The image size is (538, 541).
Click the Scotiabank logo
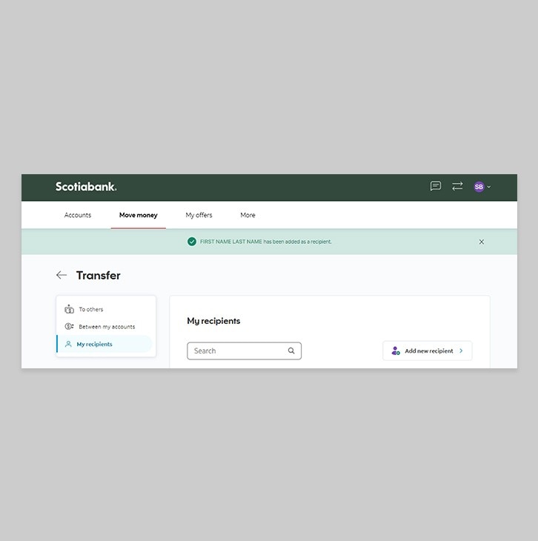pyautogui.click(x=86, y=187)
